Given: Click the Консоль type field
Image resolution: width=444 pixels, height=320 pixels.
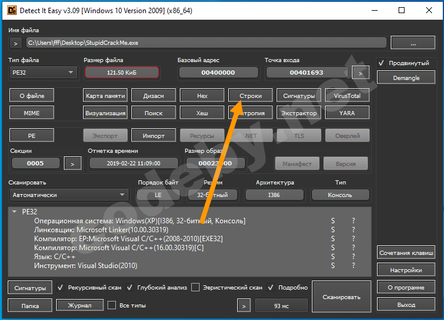Looking at the screenshot, I should click(340, 195).
